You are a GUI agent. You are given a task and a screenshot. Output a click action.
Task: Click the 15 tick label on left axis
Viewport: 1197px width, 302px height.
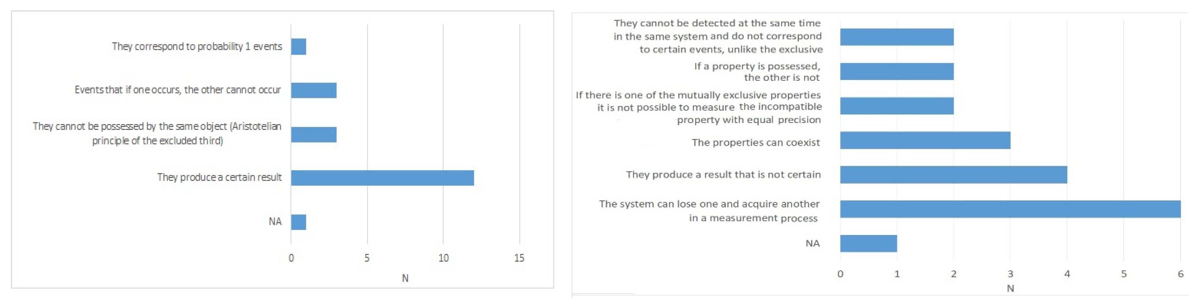(x=519, y=258)
